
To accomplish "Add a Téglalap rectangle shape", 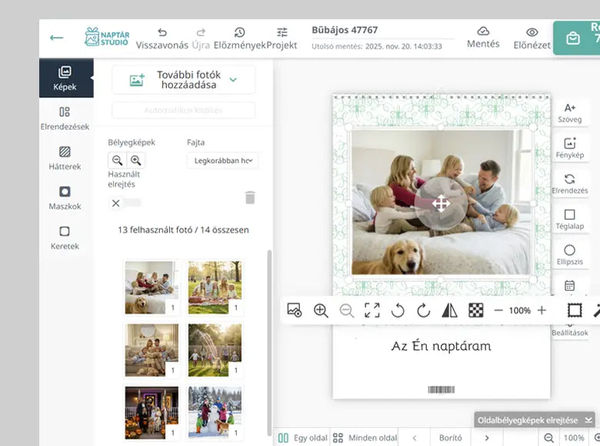I will pos(569,219).
